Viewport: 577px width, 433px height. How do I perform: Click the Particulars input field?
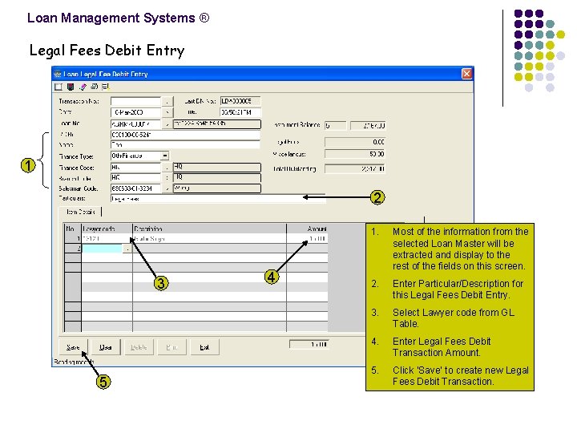(x=218, y=199)
